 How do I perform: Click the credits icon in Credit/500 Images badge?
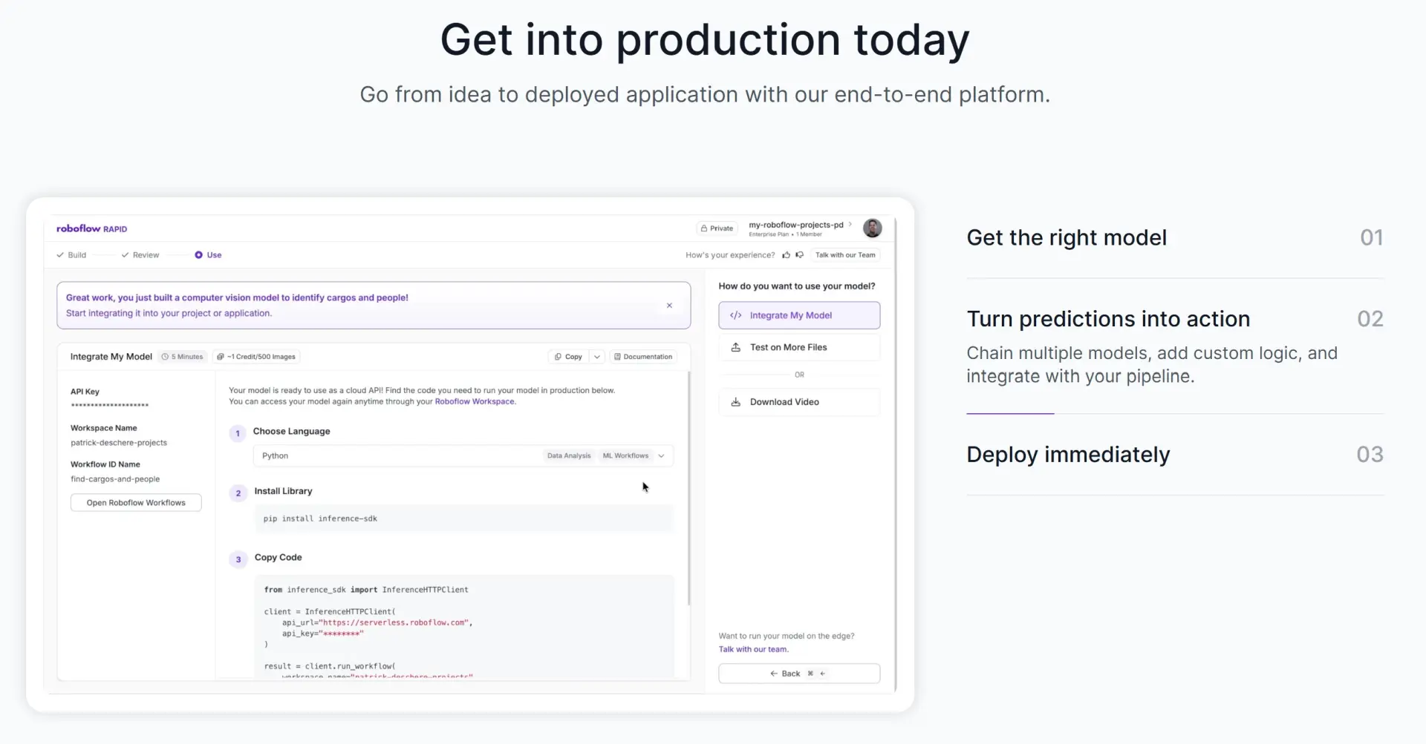(221, 357)
